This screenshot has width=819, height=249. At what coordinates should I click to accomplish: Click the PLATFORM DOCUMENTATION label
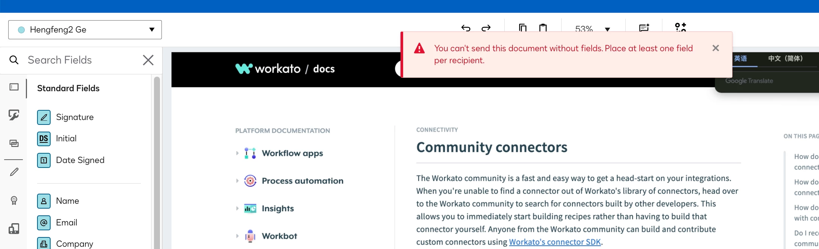[282, 130]
